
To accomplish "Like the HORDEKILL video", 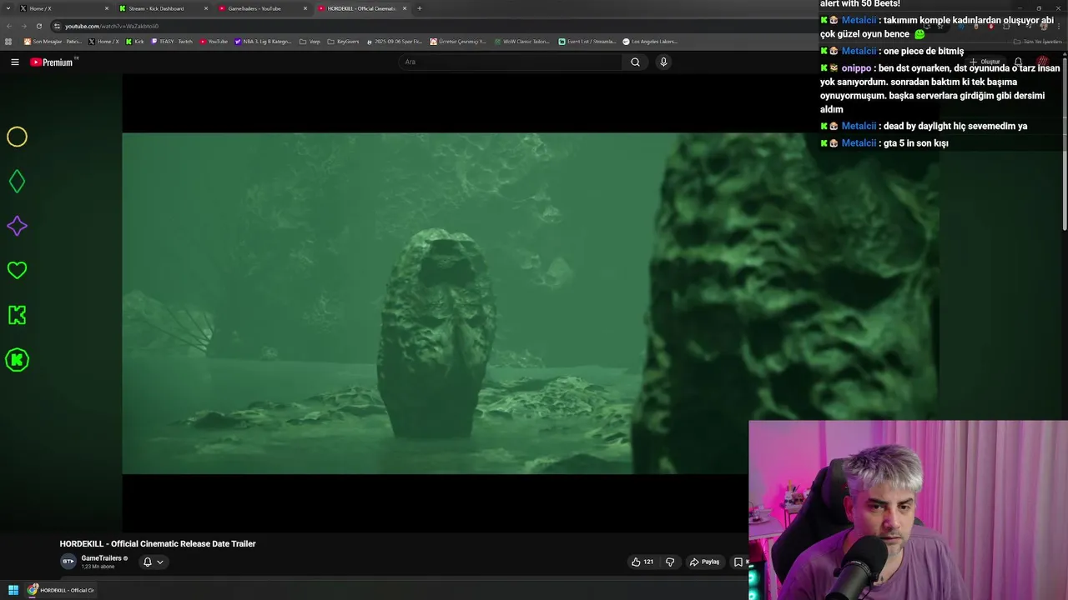I will coord(642,562).
